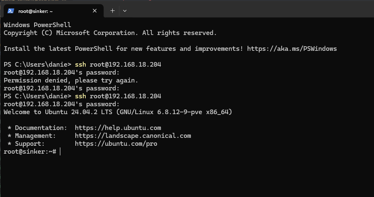Click the Permission denied message line

[71, 80]
